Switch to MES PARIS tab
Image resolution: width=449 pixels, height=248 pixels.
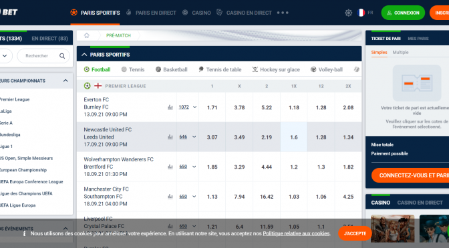click(x=418, y=39)
